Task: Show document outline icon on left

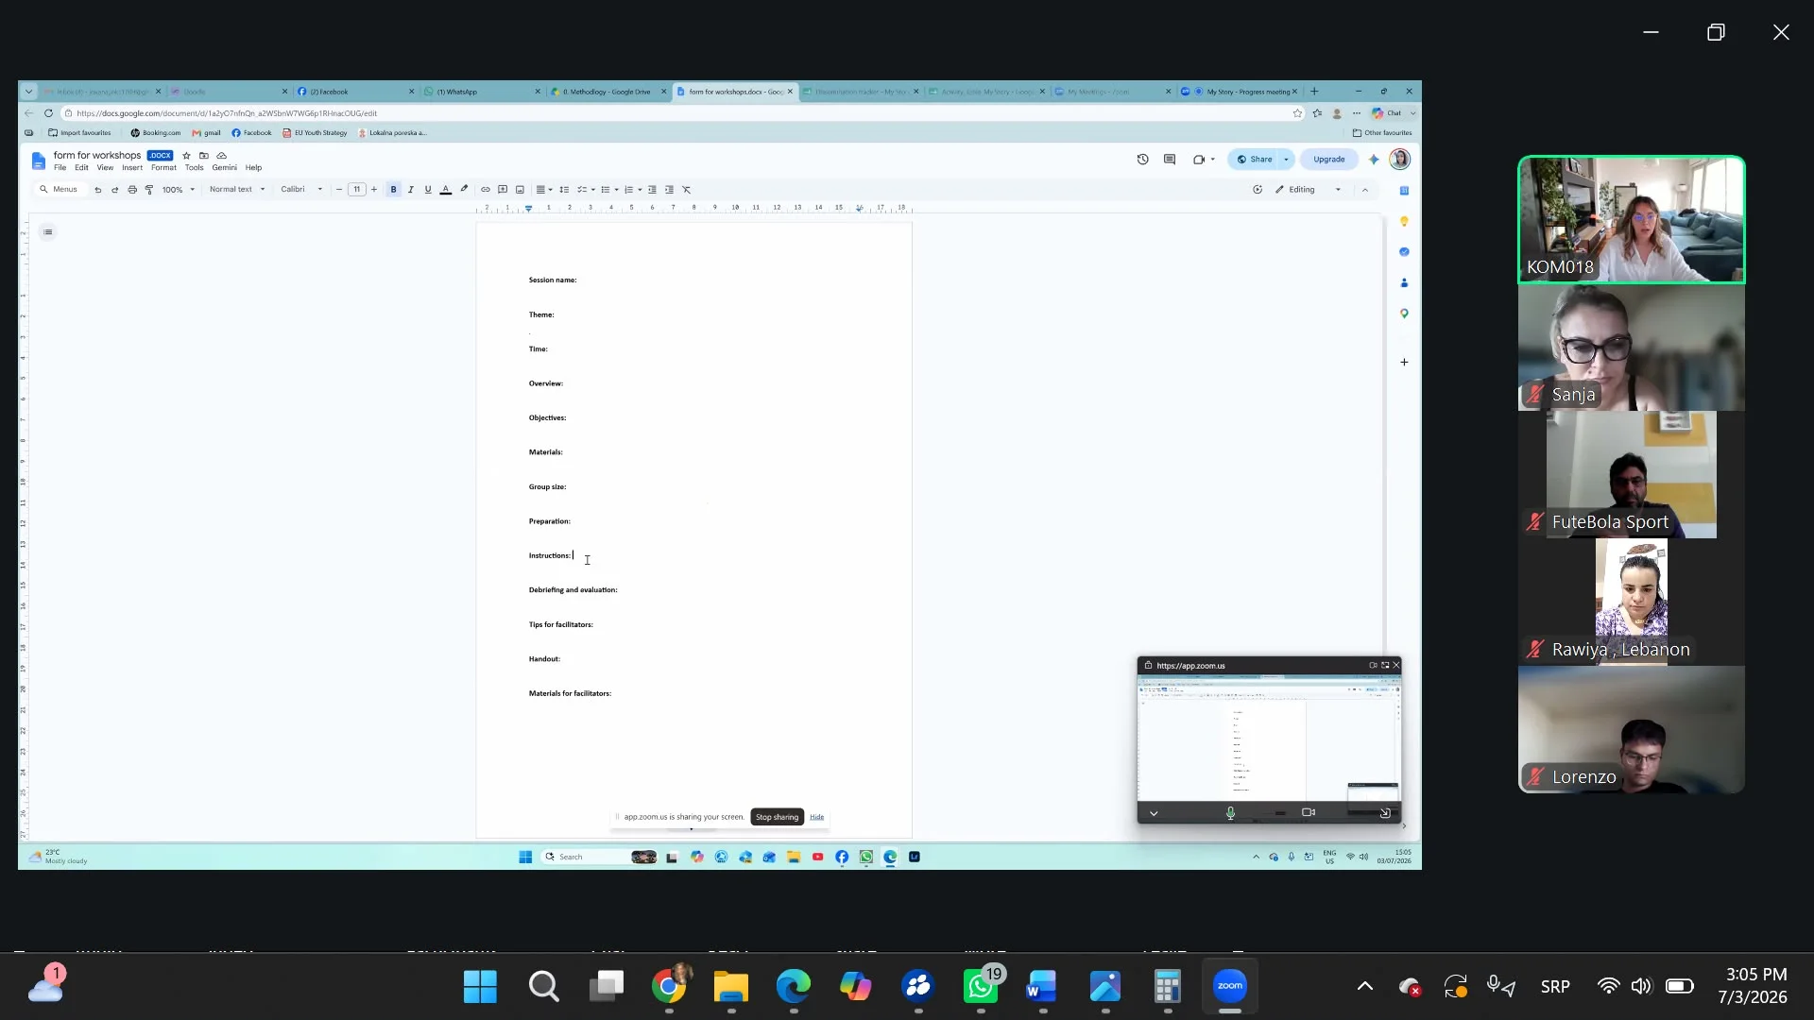Action: 48,232
